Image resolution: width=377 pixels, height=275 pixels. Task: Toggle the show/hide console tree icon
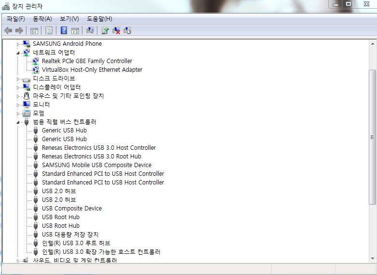34,30
